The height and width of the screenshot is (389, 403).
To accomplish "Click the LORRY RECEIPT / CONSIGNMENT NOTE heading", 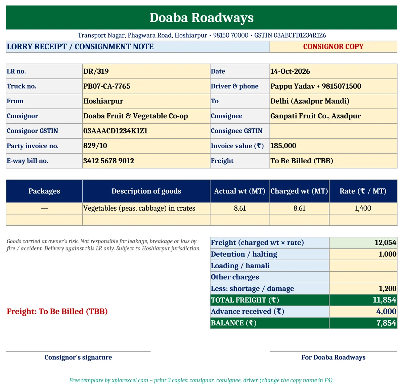I will tap(138, 47).
